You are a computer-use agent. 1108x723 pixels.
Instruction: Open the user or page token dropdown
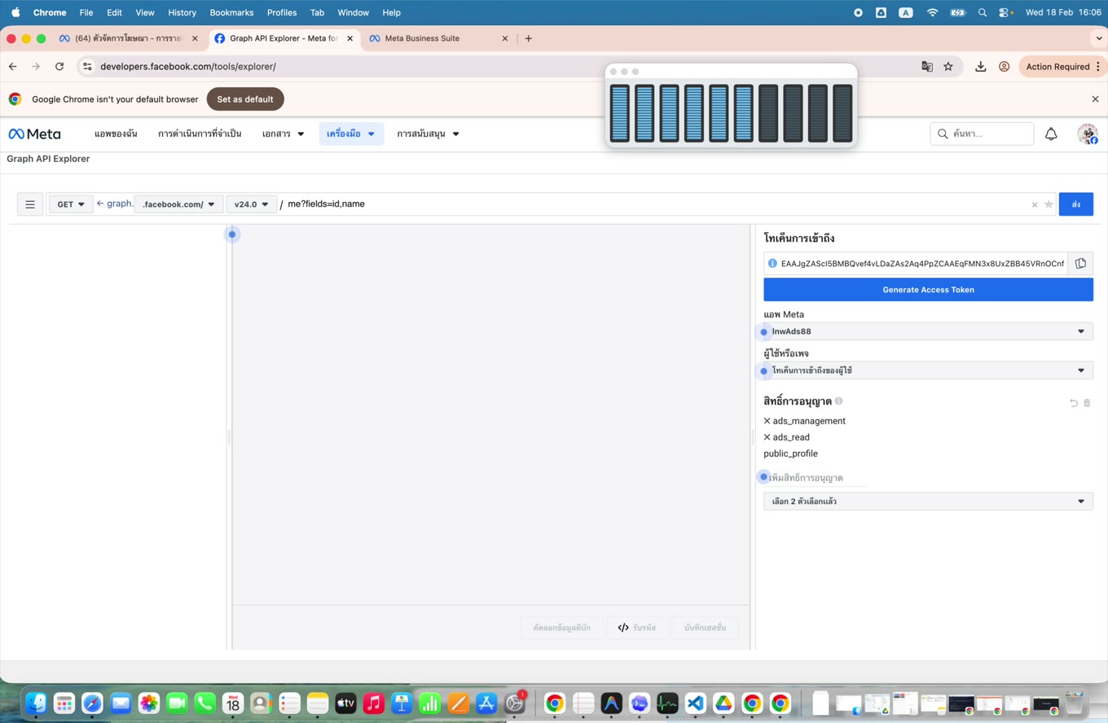pyautogui.click(x=928, y=370)
